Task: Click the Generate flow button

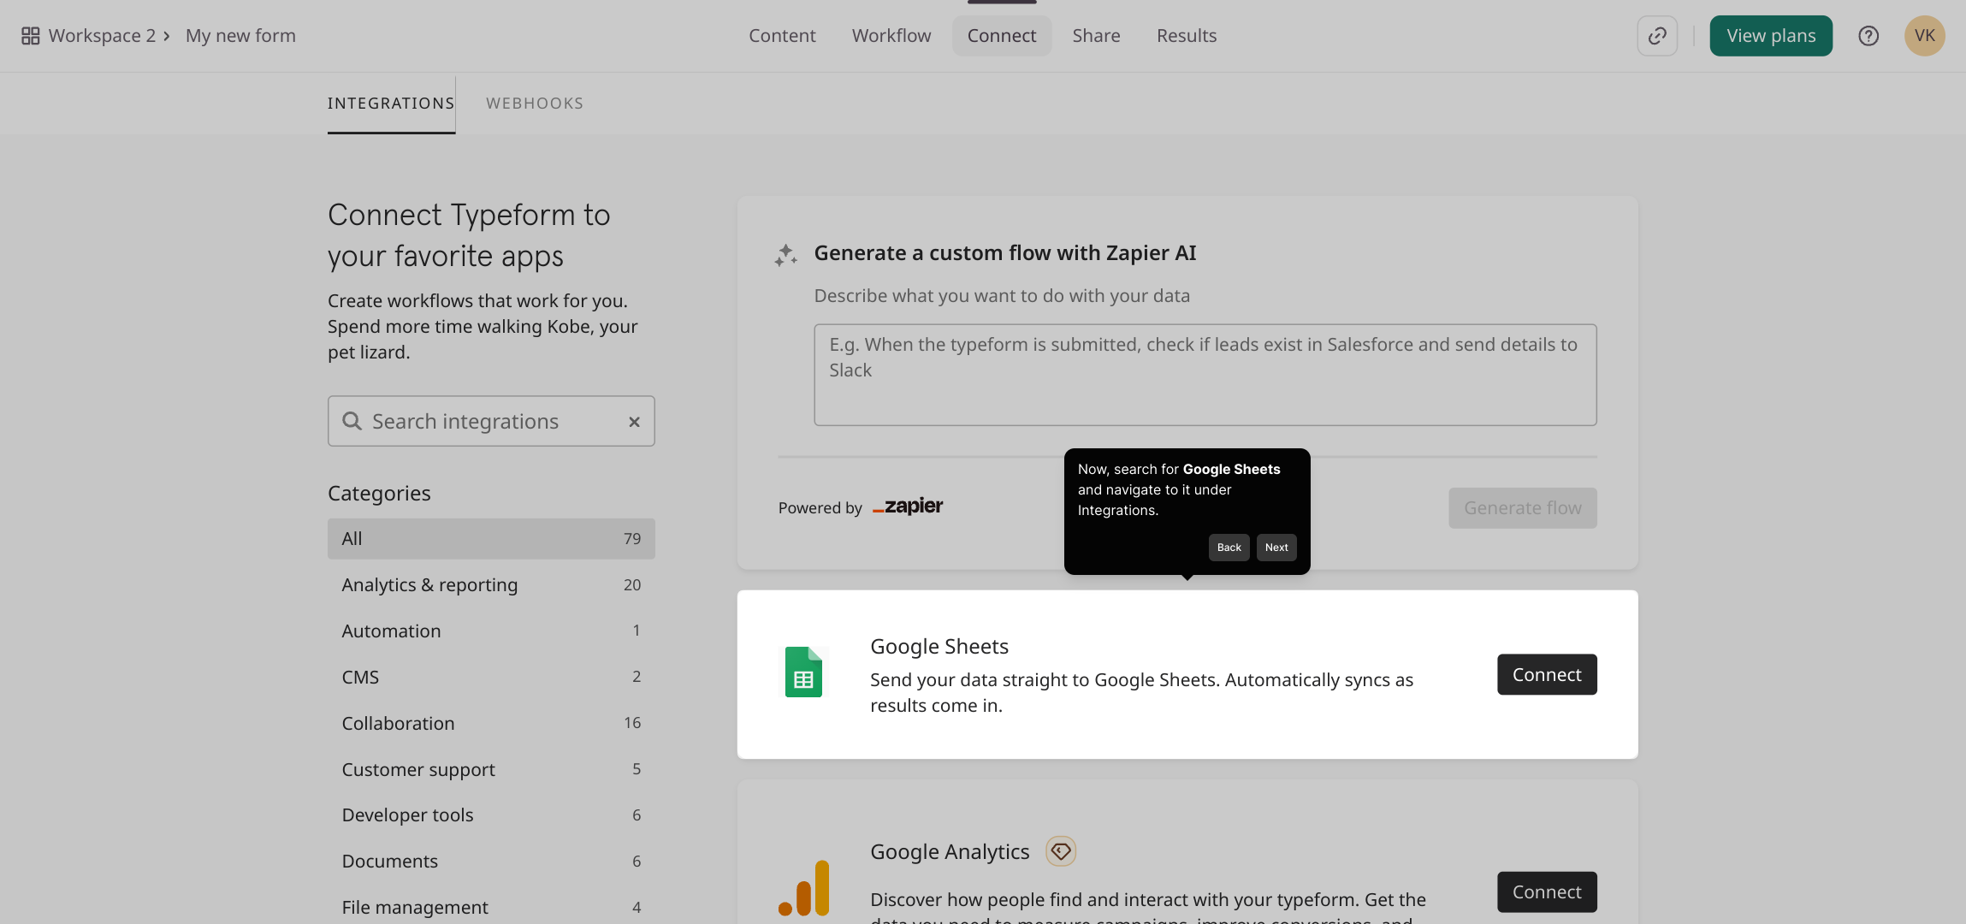Action: coord(1523,508)
